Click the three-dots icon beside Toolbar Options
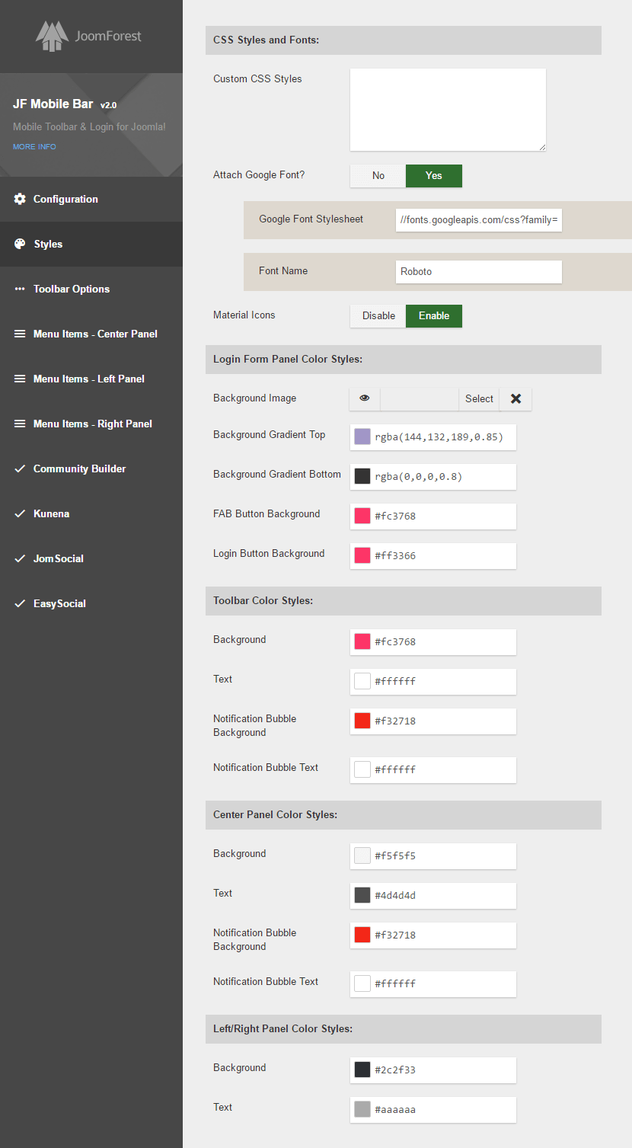Image resolution: width=632 pixels, height=1148 pixels. pyautogui.click(x=20, y=289)
